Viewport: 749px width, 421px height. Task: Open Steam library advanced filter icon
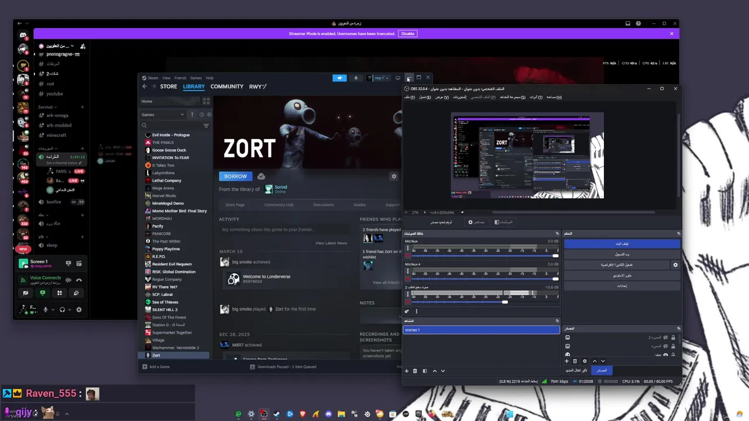pos(206,125)
